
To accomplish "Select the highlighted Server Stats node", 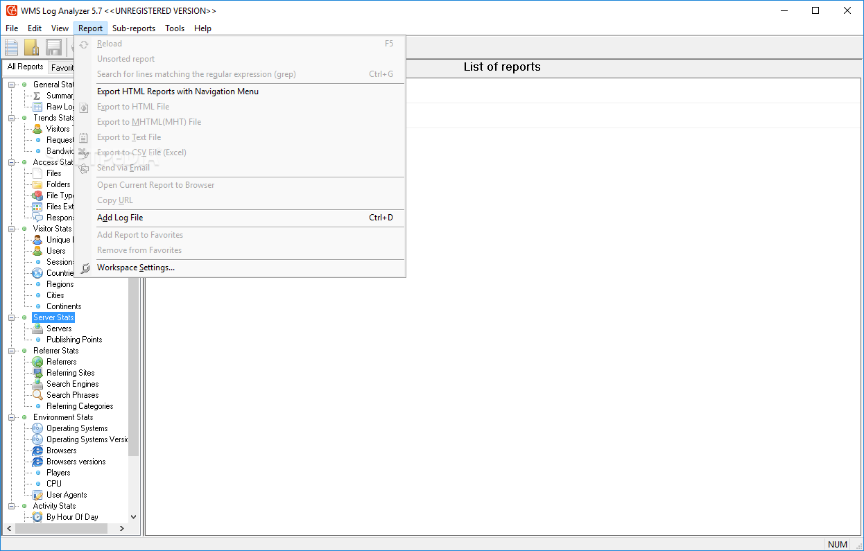I will coord(53,317).
